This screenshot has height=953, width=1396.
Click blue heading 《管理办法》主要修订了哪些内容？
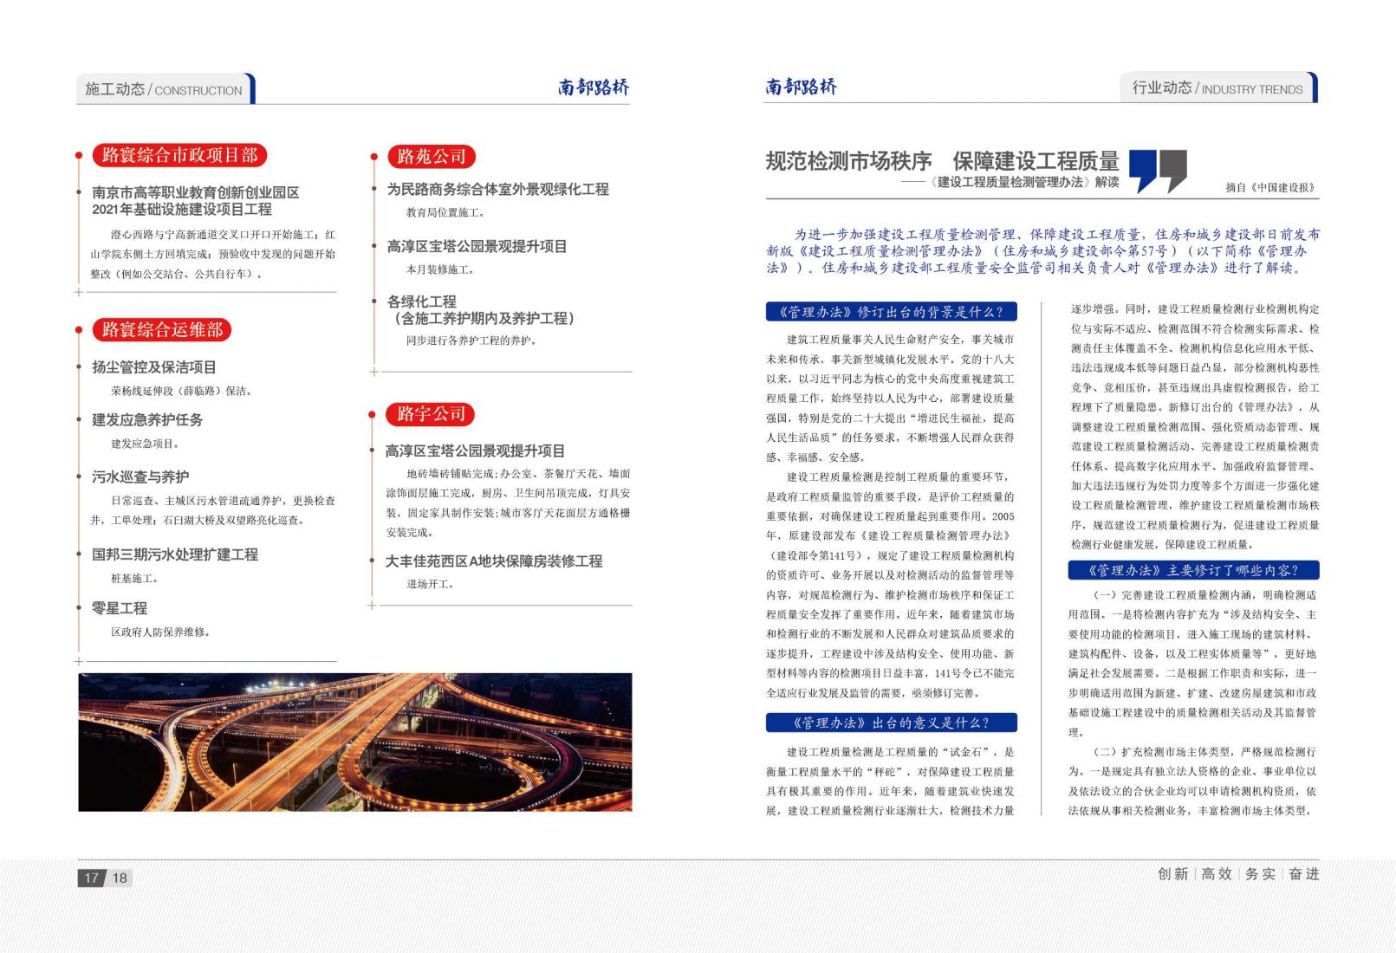point(1194,570)
